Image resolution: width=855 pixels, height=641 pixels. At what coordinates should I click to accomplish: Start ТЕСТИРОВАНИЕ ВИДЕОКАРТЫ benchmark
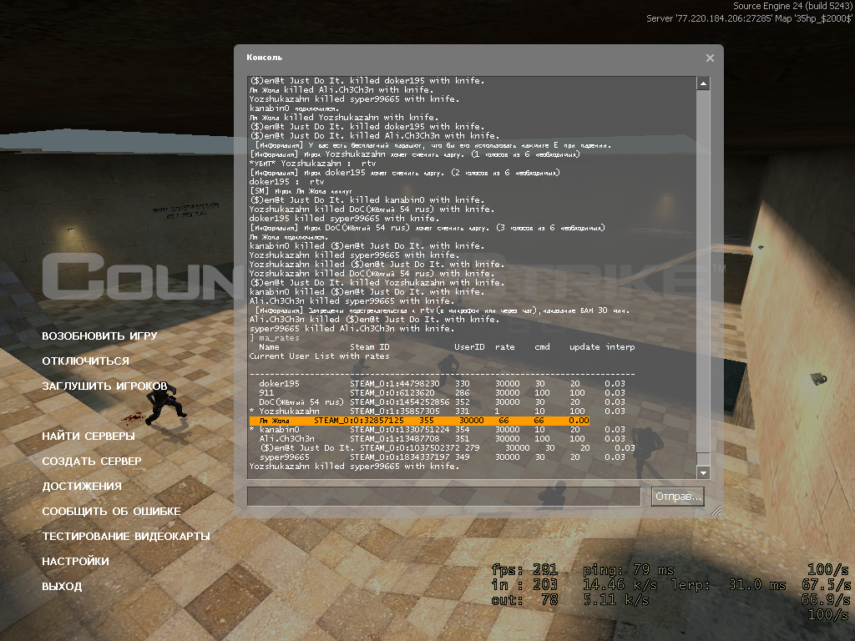(x=126, y=537)
